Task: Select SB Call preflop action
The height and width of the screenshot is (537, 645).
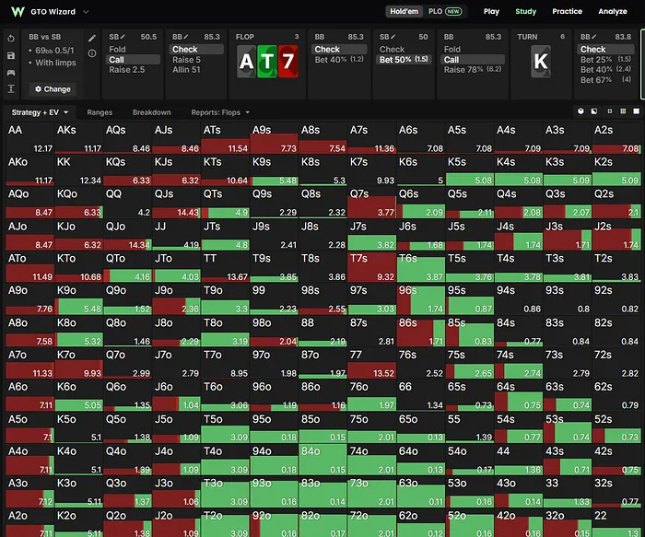Action: click(x=133, y=60)
